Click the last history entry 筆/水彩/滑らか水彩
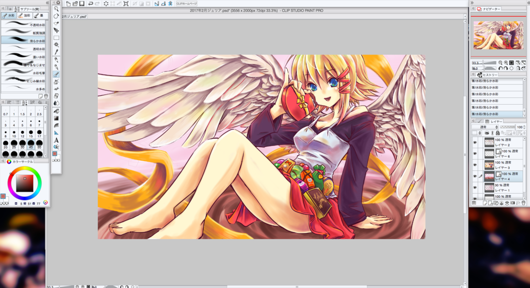This screenshot has height=288, width=530. [497, 114]
